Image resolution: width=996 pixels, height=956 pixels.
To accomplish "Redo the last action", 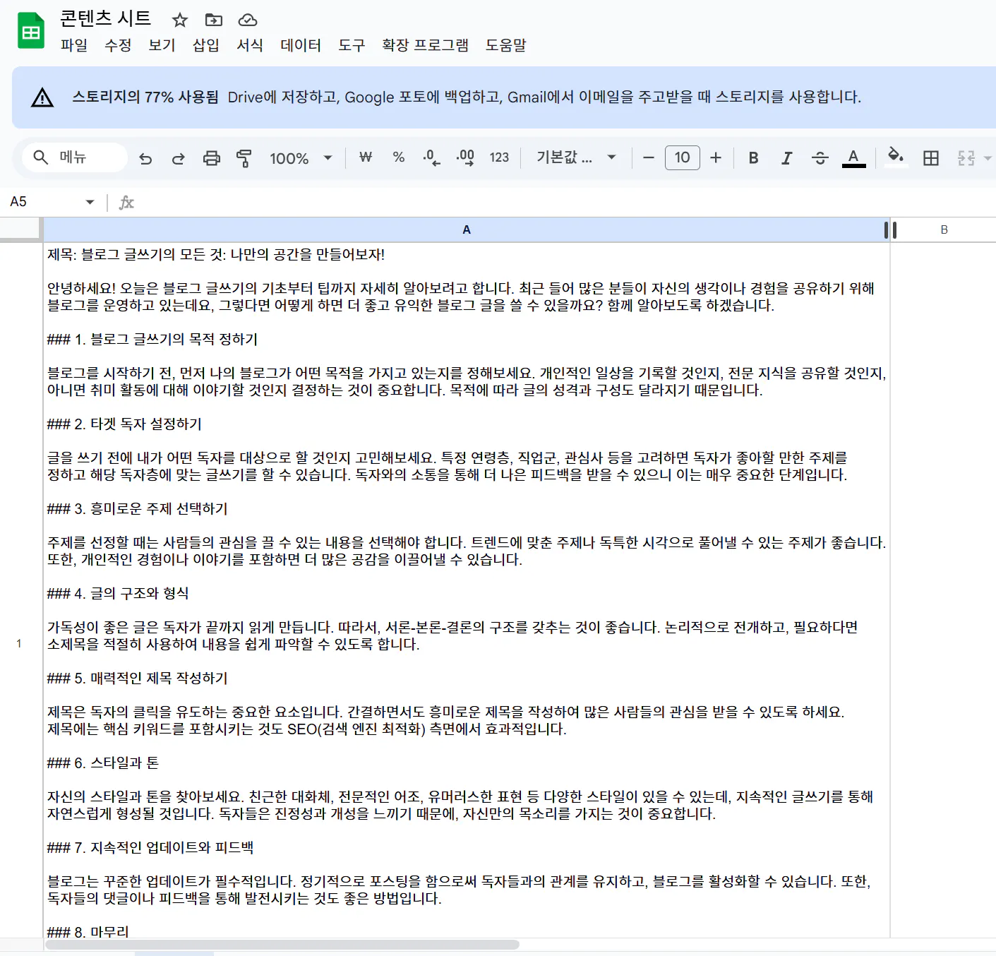I will coord(179,158).
